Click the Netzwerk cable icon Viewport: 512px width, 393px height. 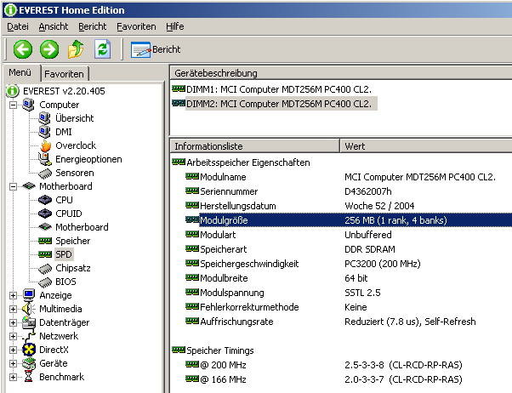[29, 336]
